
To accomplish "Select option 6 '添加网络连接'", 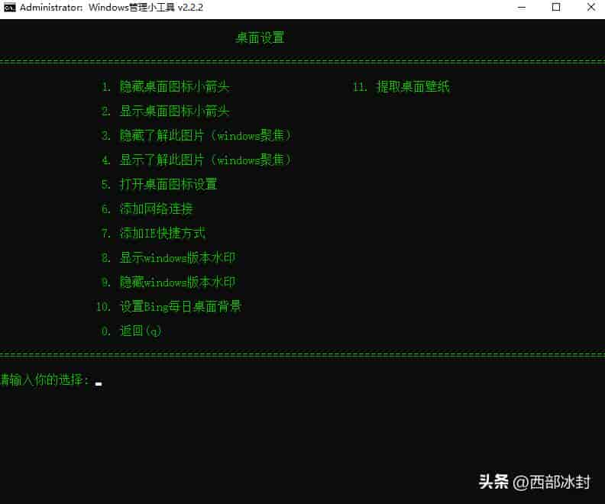I will tap(147, 208).
